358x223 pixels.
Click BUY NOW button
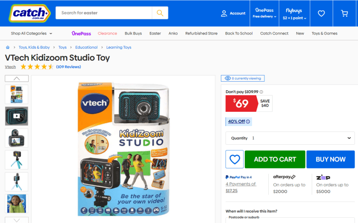click(330, 159)
